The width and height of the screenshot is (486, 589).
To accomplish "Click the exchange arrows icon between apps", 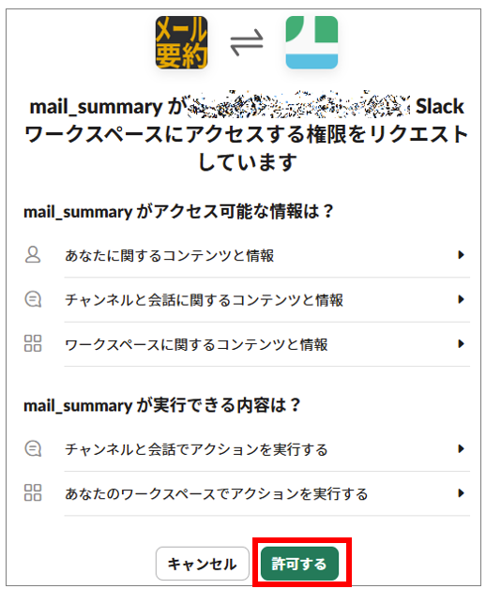I will (x=247, y=42).
